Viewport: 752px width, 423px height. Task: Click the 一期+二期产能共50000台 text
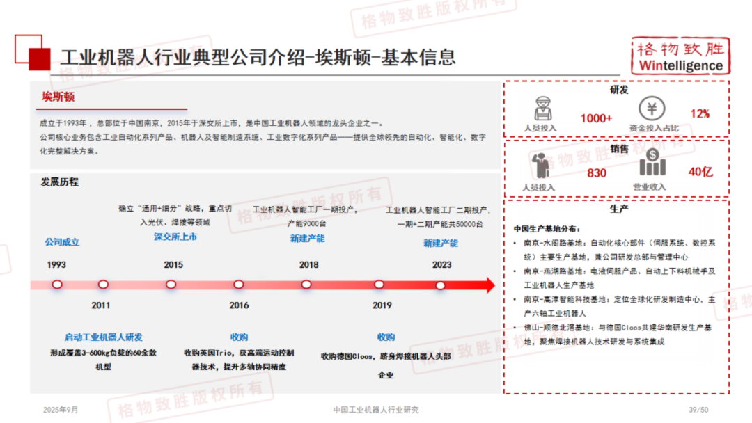[x=440, y=224]
